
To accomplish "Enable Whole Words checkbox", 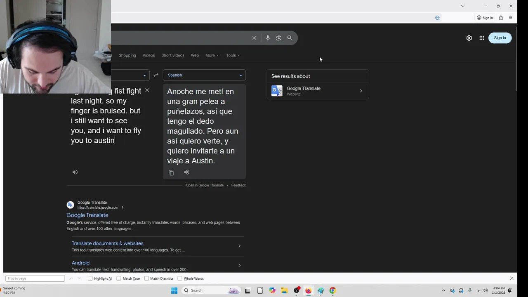I will tap(180, 278).
